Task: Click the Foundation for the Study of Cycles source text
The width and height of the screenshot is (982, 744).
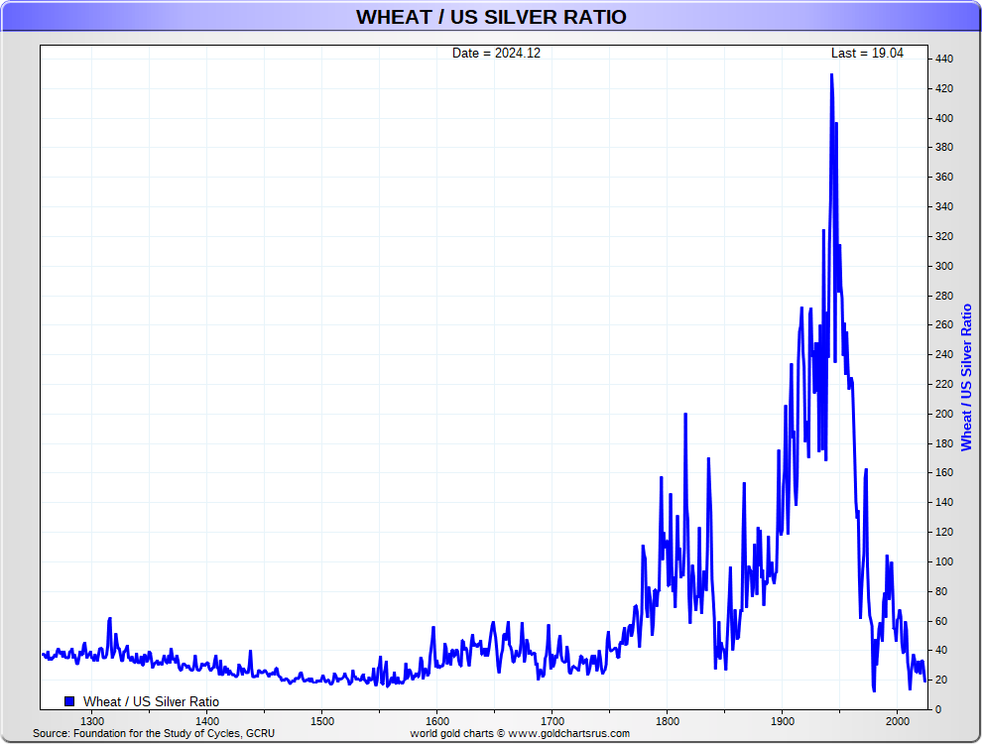Action: 154,733
